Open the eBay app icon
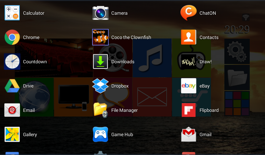 pos(189,86)
